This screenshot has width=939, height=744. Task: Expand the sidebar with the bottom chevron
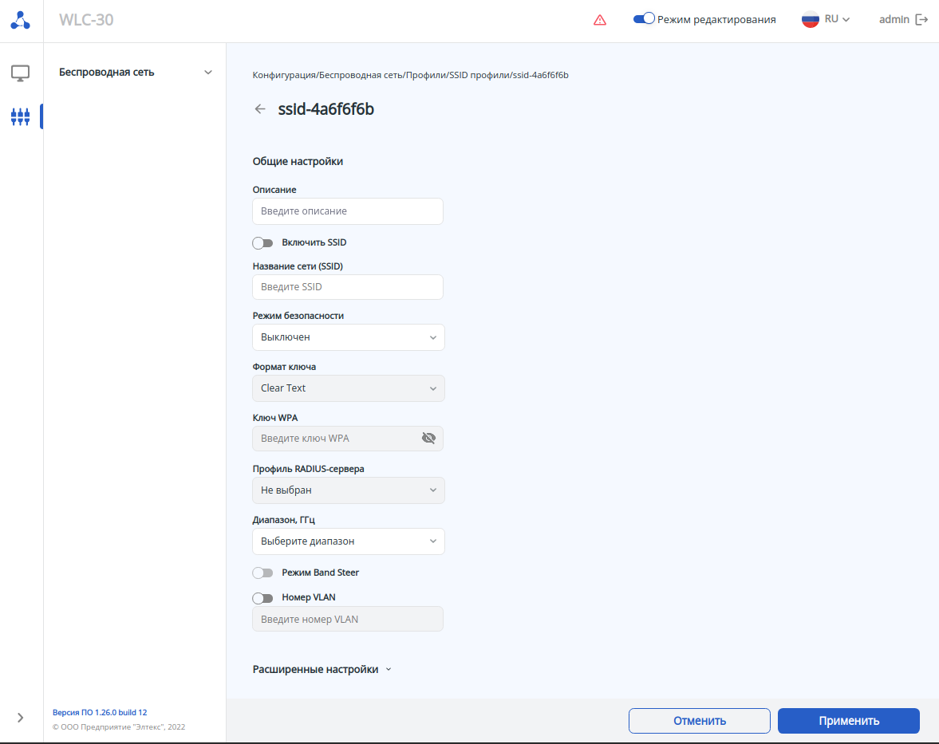coord(21,718)
